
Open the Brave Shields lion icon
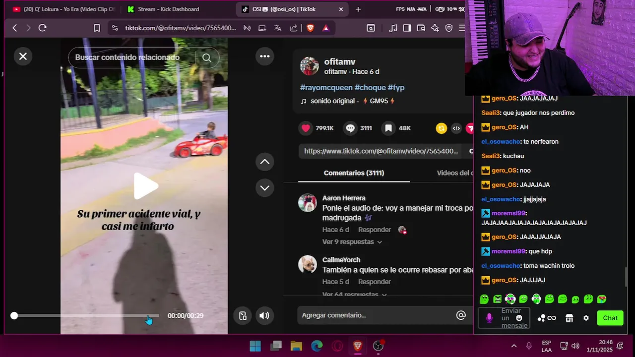click(x=311, y=28)
